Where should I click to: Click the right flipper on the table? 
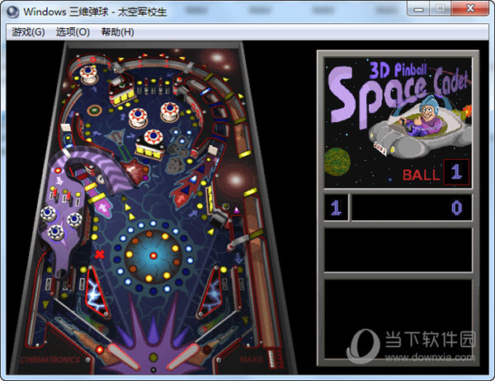[x=183, y=356]
